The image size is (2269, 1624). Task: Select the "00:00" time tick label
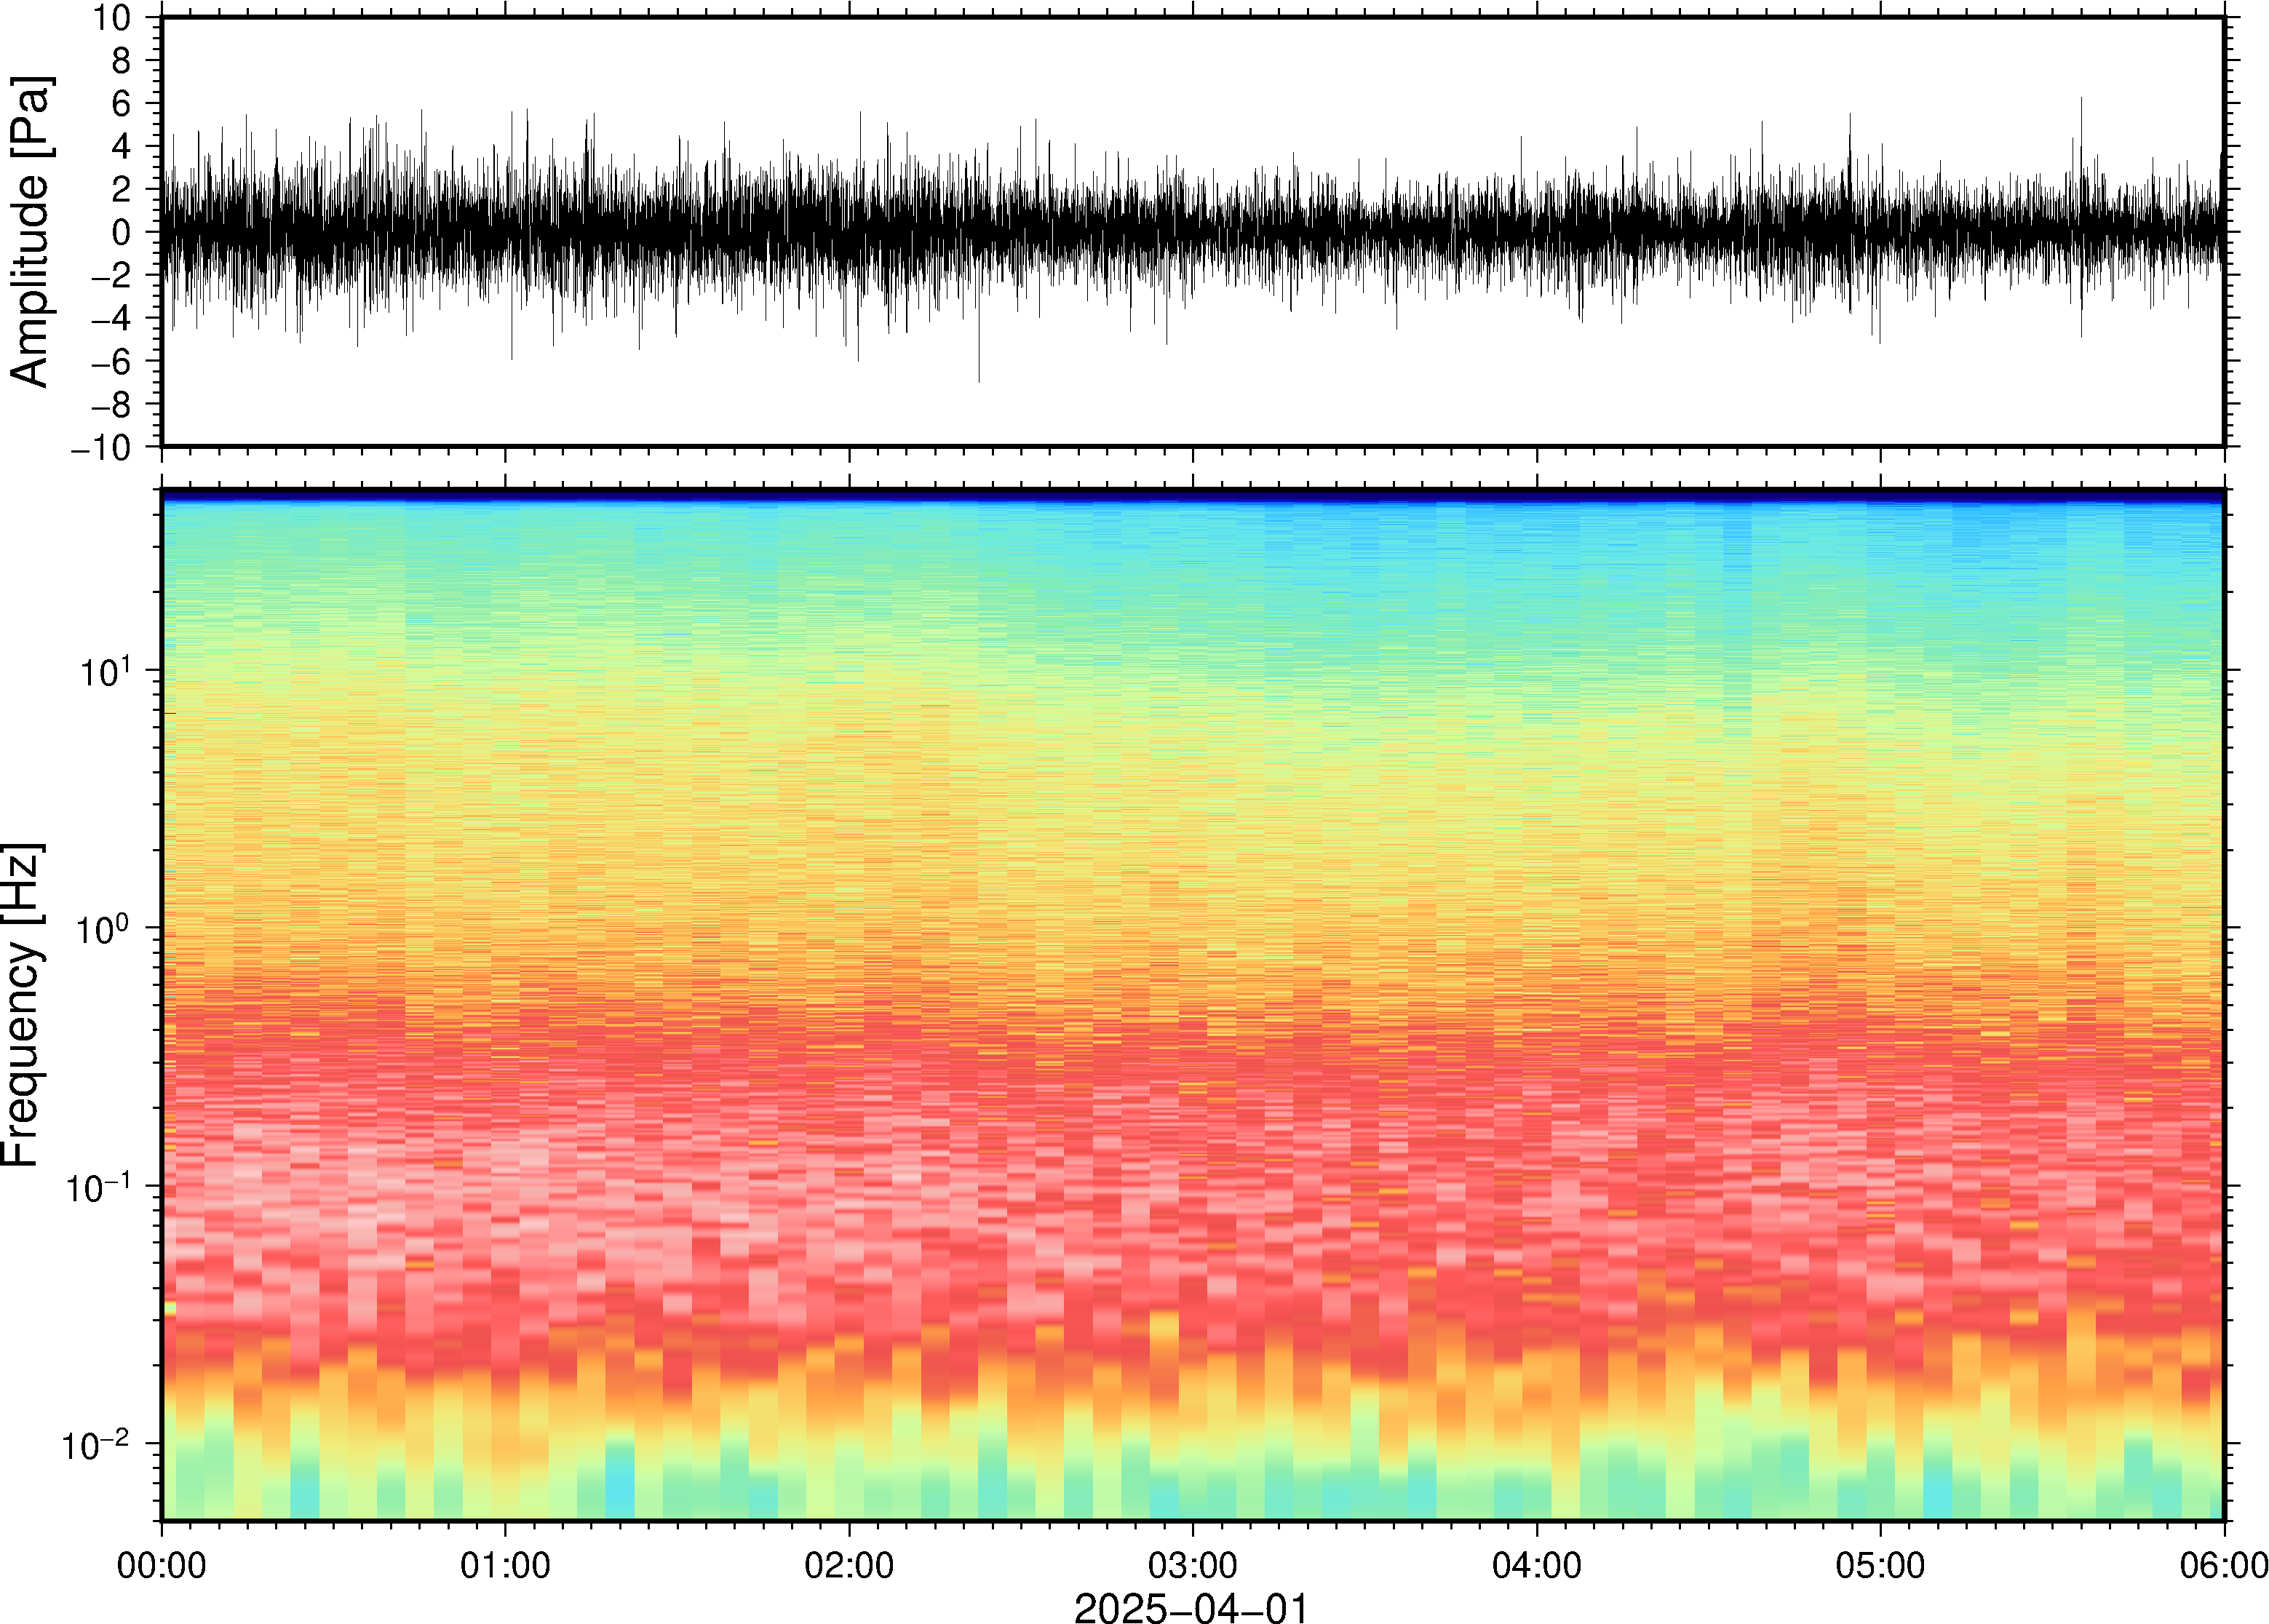[x=162, y=1565]
